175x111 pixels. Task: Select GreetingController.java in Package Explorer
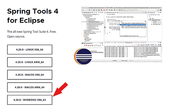coord(93,22)
